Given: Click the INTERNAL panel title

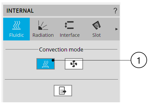Looking at the screenshot, I should pyautogui.click(x=20, y=11).
